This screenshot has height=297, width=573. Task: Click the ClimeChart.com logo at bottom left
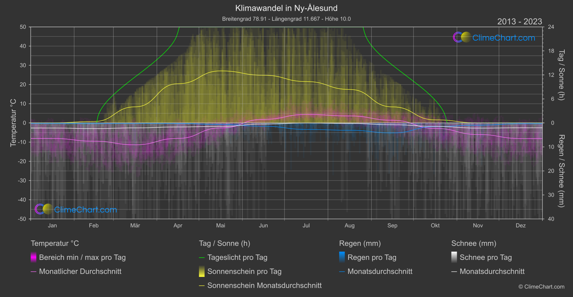[76, 209]
